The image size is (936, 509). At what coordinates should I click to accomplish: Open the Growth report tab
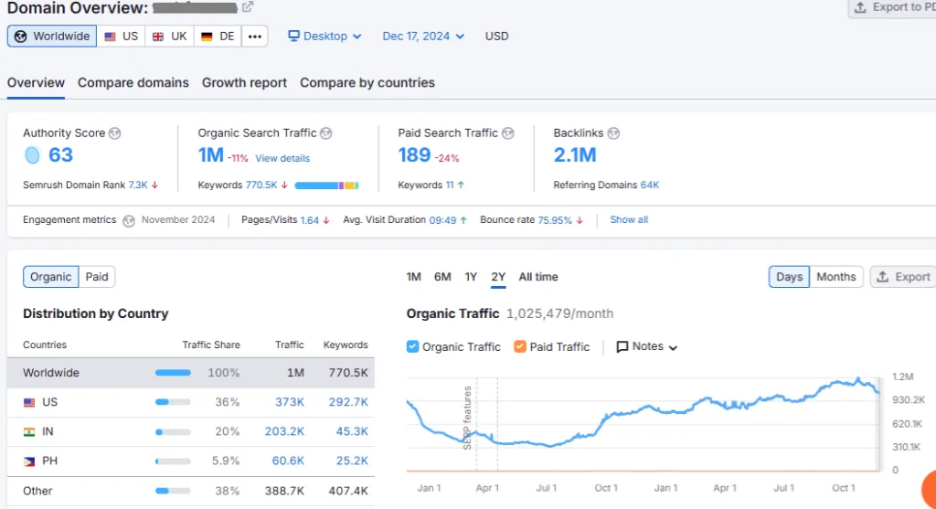(244, 83)
